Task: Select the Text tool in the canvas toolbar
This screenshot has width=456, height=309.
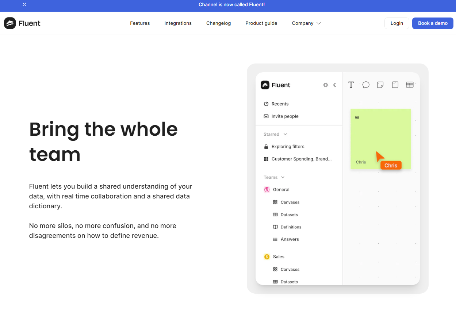Action: click(x=351, y=85)
